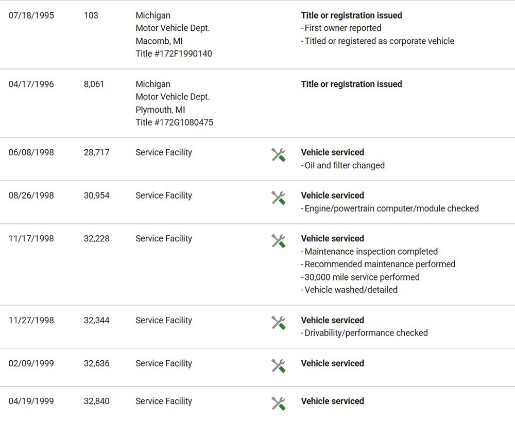Click the wrench icon for 08/26/1998 service

(x=279, y=198)
